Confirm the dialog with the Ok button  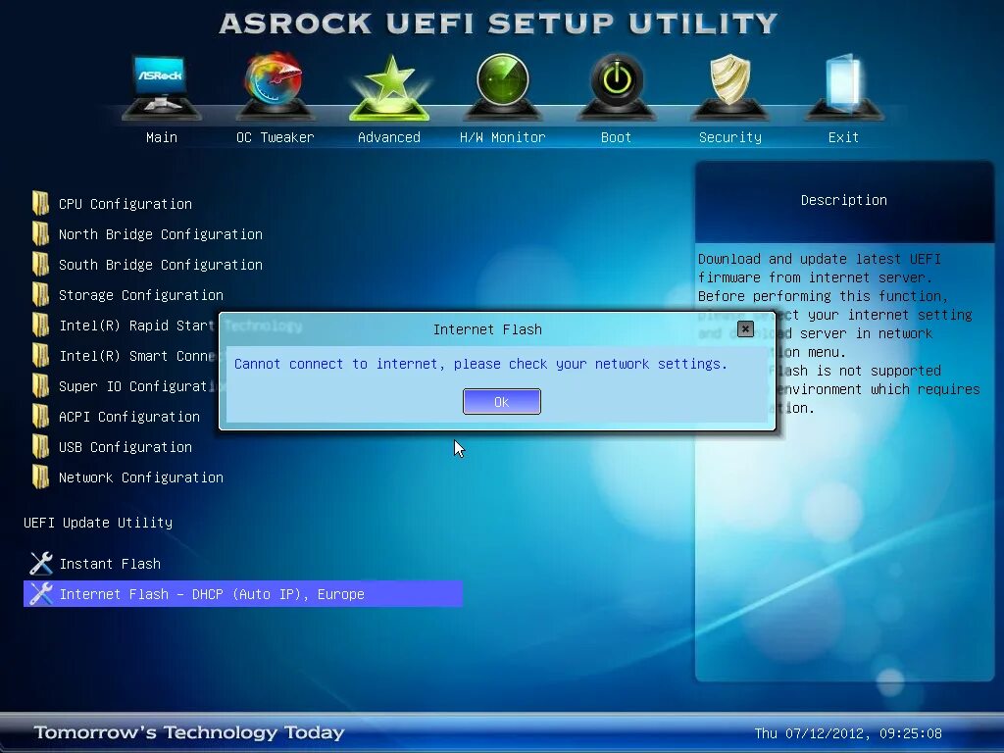click(502, 401)
